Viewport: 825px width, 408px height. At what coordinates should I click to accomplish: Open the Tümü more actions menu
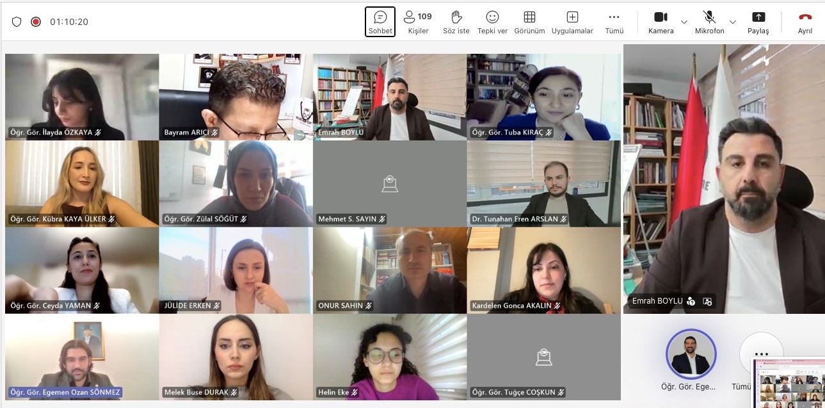point(614,22)
